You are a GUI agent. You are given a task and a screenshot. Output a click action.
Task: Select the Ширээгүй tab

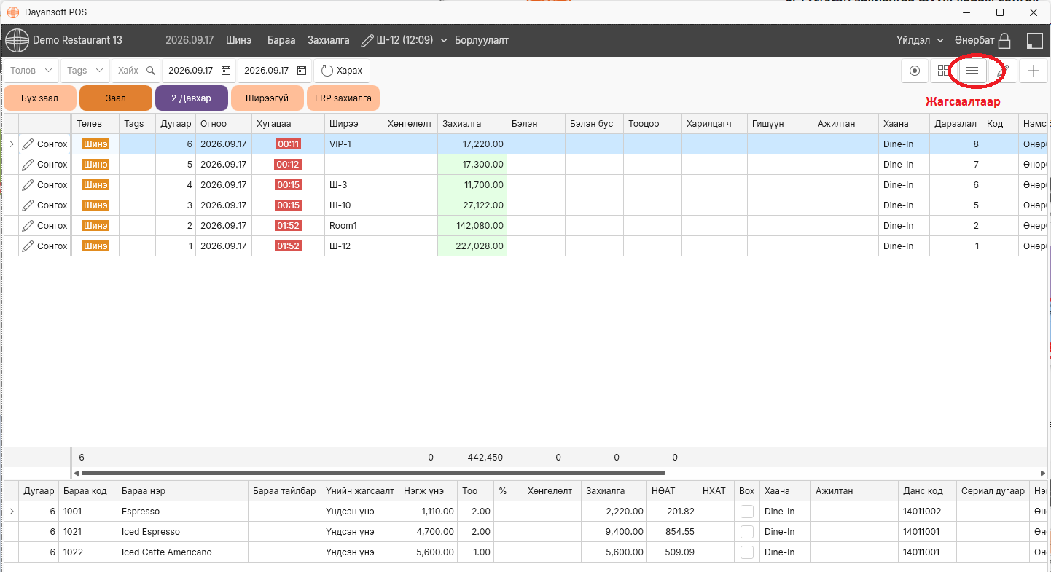coord(267,98)
